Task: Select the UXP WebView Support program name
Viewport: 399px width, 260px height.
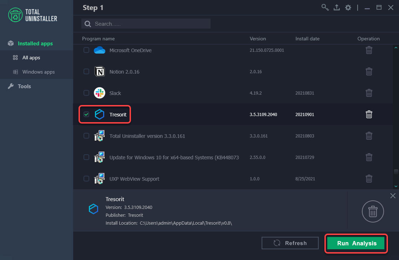Action: (134, 179)
